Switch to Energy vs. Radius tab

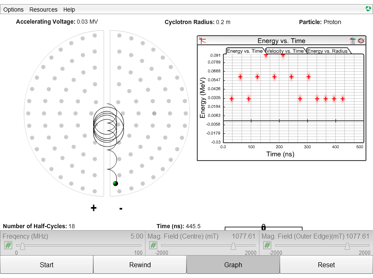[327, 51]
